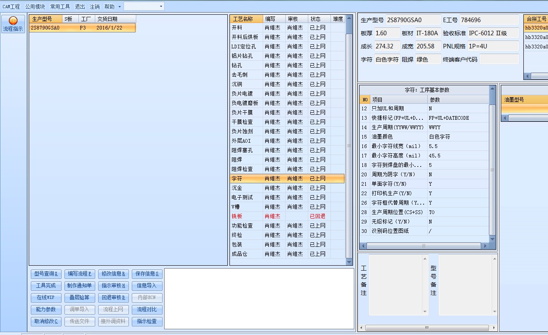Select the 开料 process row
Viewport: 548px width, 335px height.
[x=287, y=27]
